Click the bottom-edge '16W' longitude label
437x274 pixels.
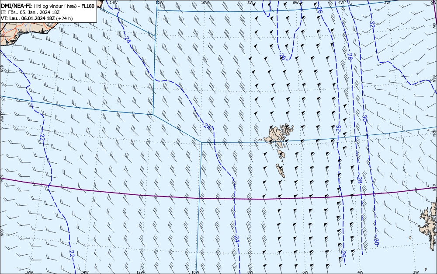[x=29, y=272]
